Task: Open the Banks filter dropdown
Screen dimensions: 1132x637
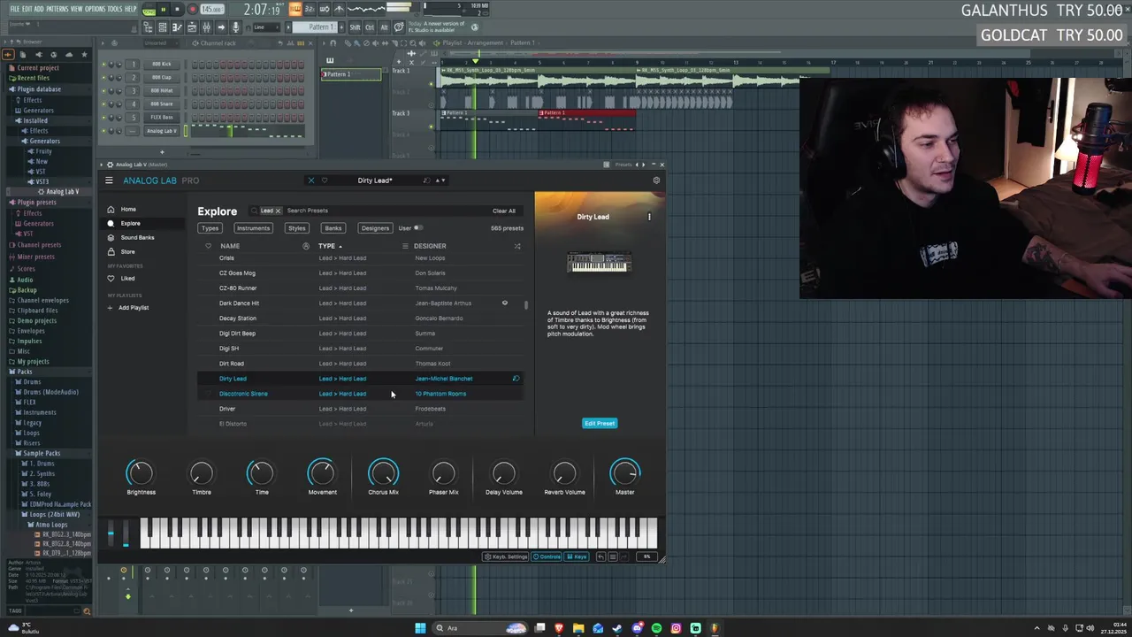Action: point(333,228)
